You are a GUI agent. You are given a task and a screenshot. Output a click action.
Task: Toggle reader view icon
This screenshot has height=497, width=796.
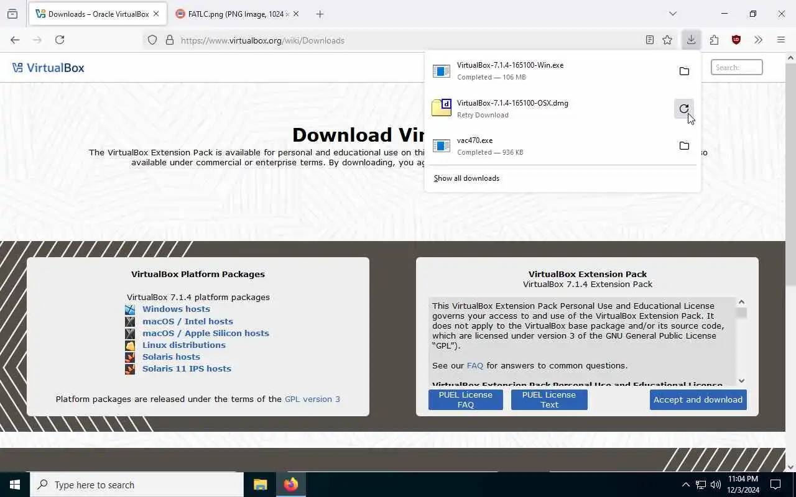pyautogui.click(x=649, y=40)
